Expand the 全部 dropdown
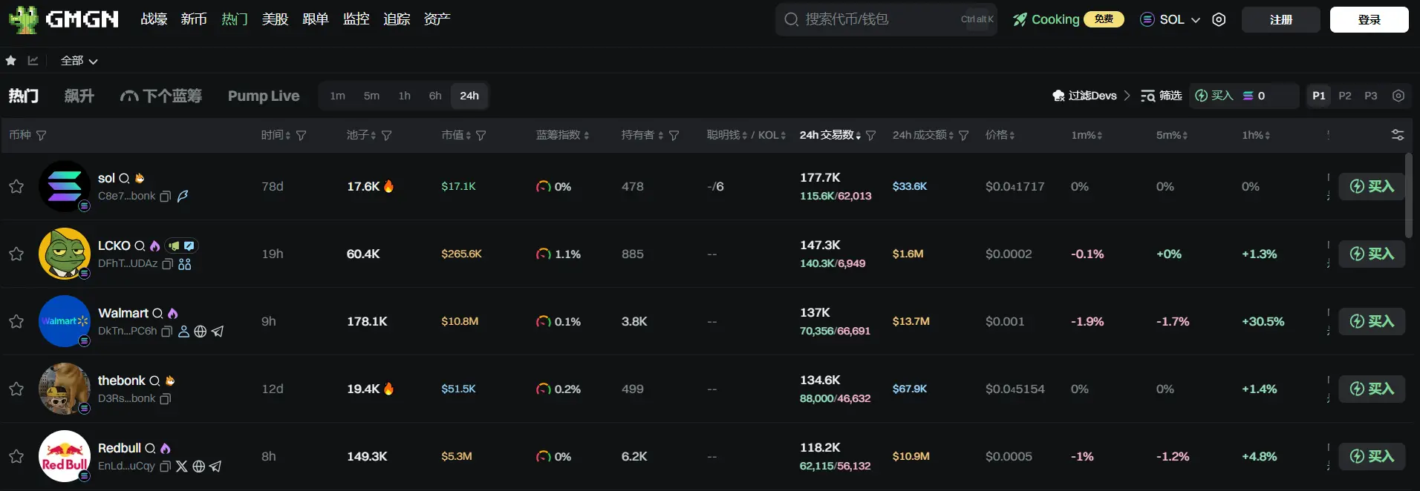 coord(79,61)
